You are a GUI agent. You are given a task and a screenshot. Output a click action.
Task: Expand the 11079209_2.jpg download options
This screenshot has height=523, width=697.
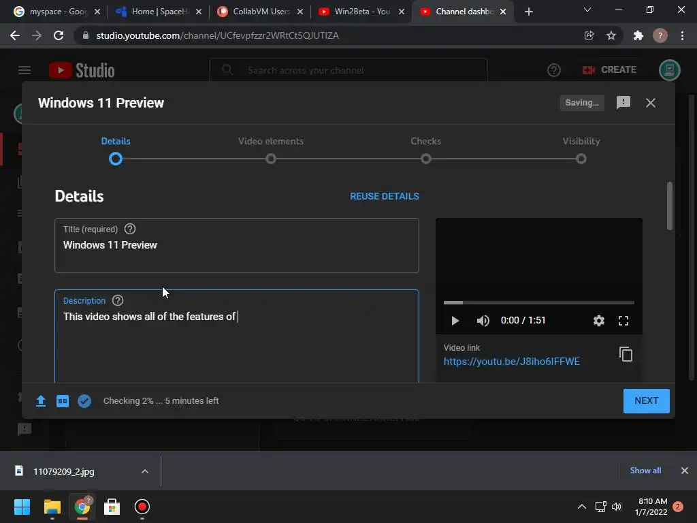144,471
